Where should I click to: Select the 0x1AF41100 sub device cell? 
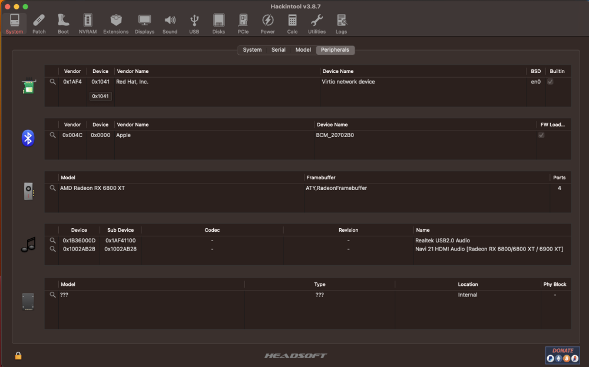click(120, 241)
